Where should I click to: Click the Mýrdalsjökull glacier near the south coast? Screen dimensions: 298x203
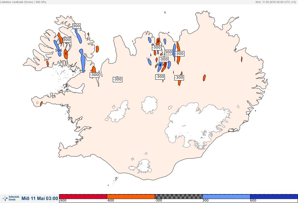[145, 166]
